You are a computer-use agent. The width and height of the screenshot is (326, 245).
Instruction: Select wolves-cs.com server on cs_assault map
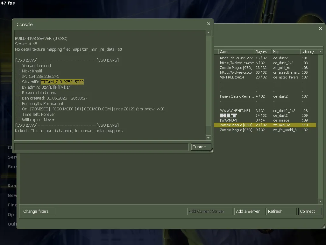(265, 72)
